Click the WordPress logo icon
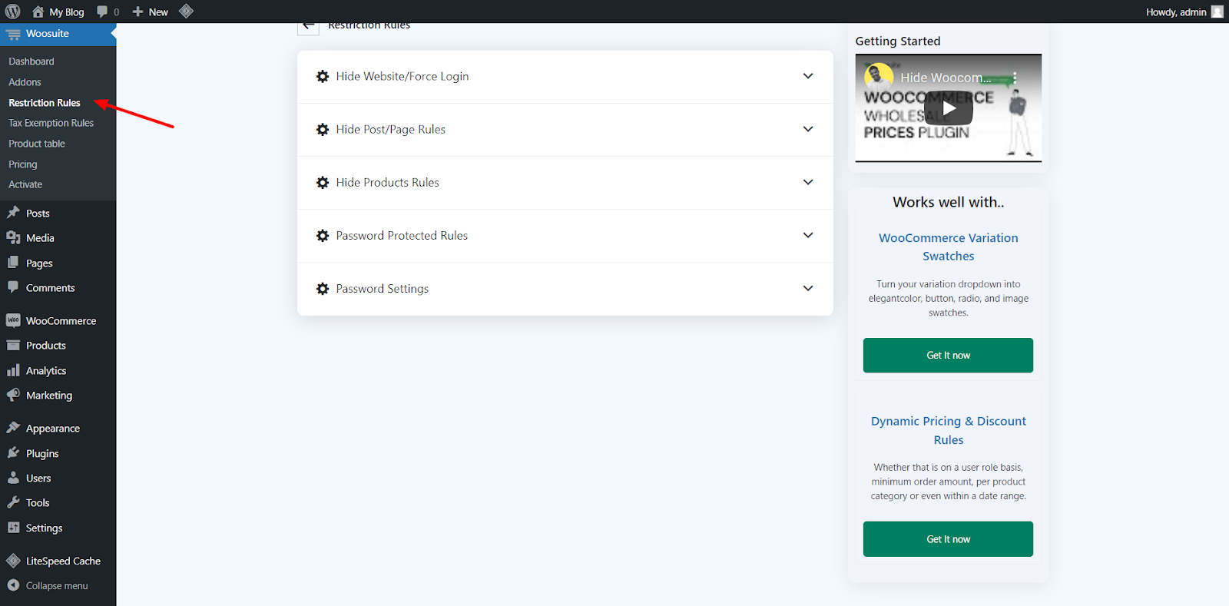 tap(13, 12)
